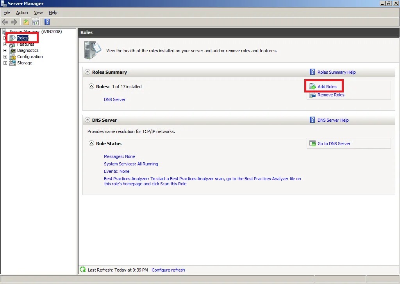Click the DNS Server Help question icon
Screen dimensions: 400x284
click(x=312, y=120)
